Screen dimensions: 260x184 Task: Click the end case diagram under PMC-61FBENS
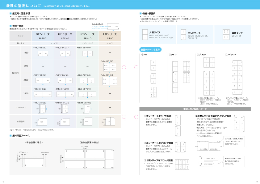42,109
